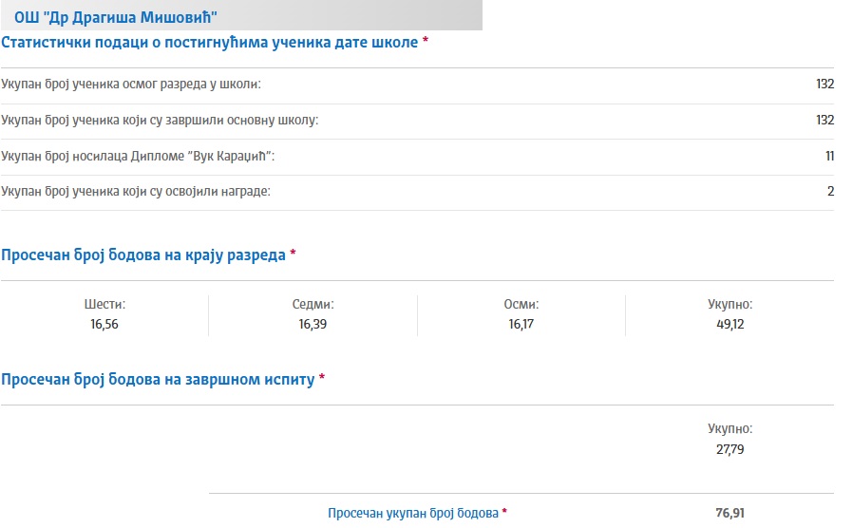Open the Статистички подаци о постигнућима heading

tap(209, 43)
